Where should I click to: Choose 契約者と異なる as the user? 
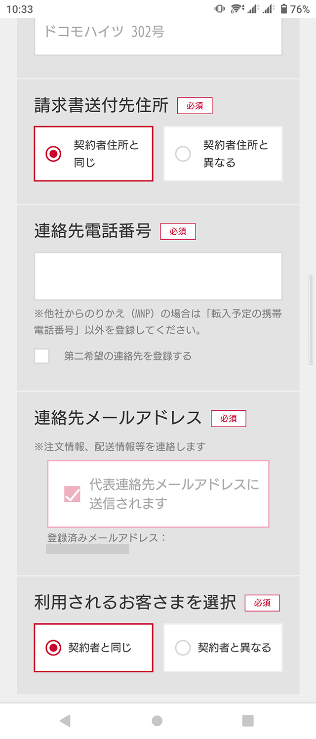click(223, 648)
